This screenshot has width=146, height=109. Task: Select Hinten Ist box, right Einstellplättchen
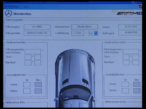(x=126, y=91)
